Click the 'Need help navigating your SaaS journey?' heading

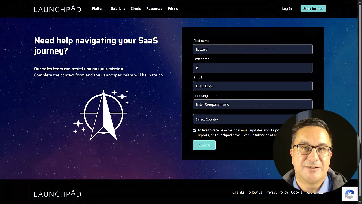[x=96, y=46]
